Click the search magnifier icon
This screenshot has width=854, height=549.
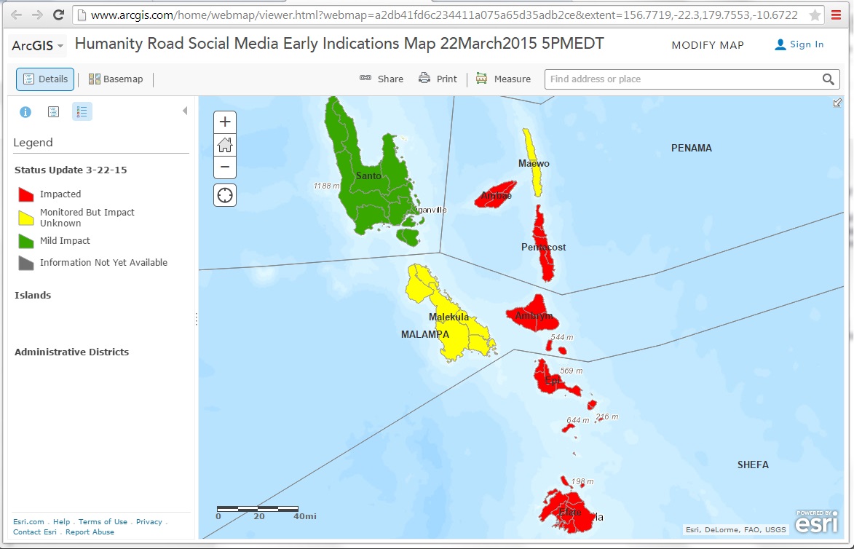coord(829,79)
